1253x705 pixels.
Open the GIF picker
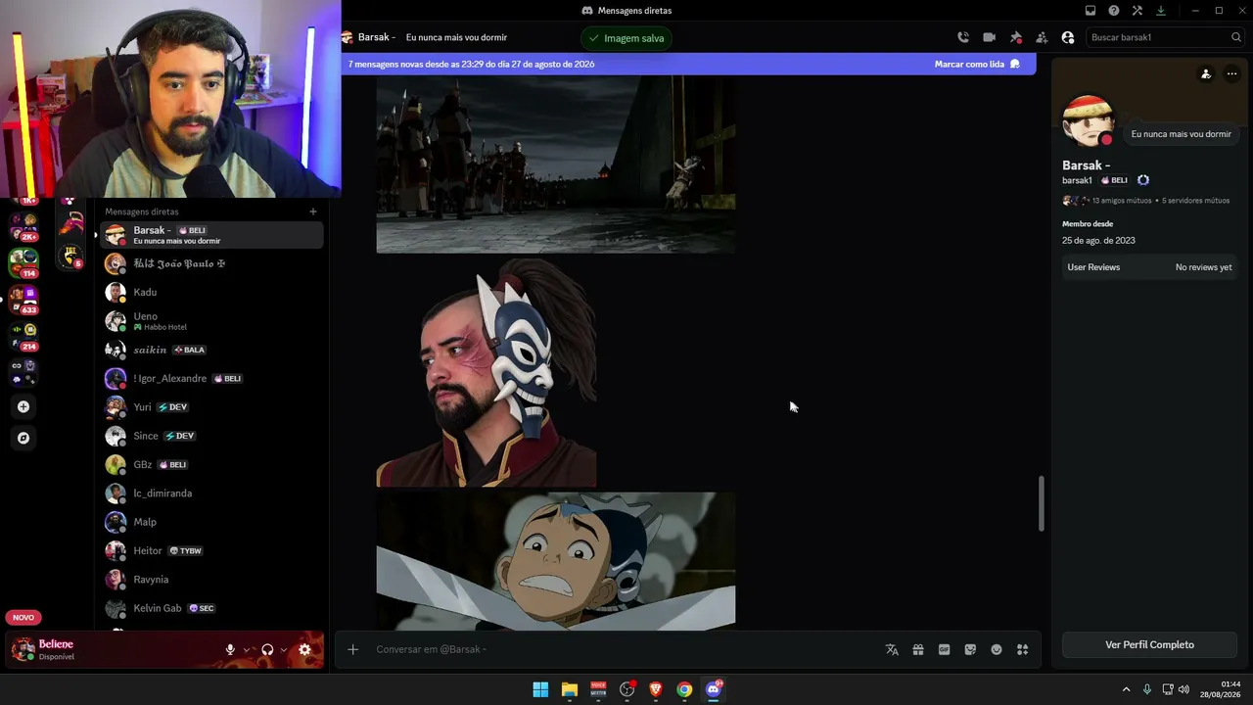[944, 649]
